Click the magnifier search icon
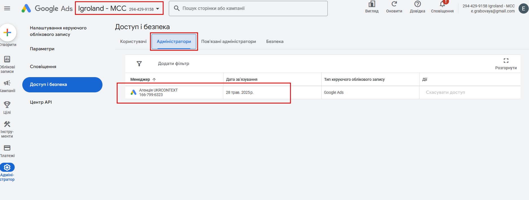Screen dimensions: 529x200 [177, 8]
